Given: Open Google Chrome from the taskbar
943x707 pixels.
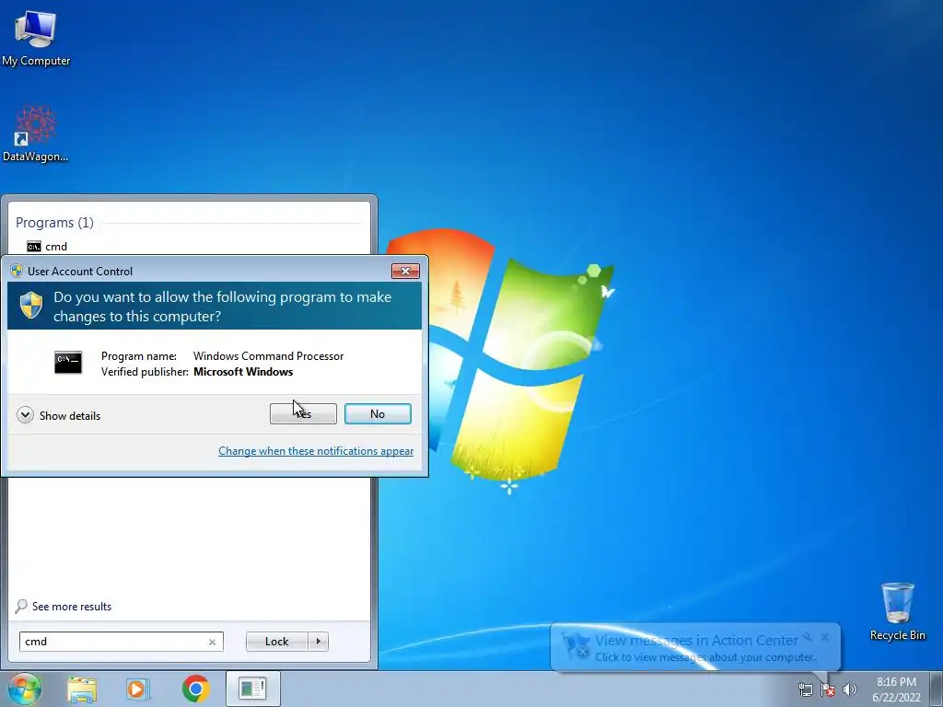Looking at the screenshot, I should pyautogui.click(x=195, y=689).
